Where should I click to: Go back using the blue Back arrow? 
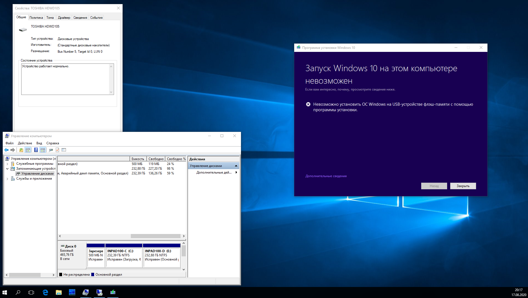6,150
